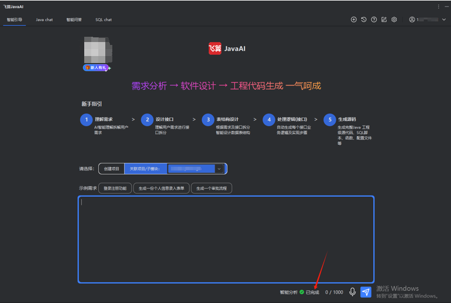
Task: Click step 3 circle 表结构设计
Action: tap(208, 120)
